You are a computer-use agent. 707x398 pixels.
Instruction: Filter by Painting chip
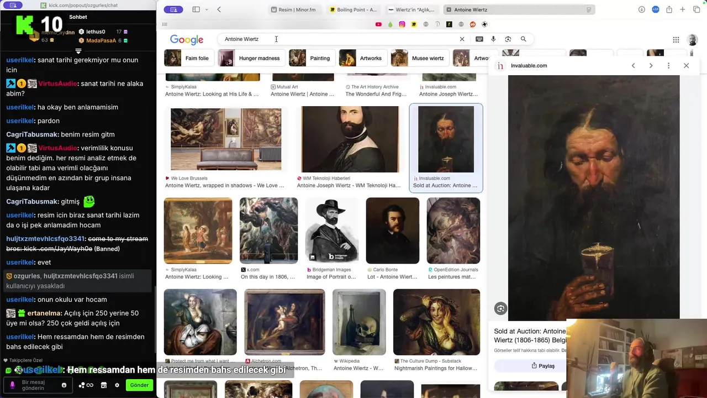pyautogui.click(x=312, y=58)
